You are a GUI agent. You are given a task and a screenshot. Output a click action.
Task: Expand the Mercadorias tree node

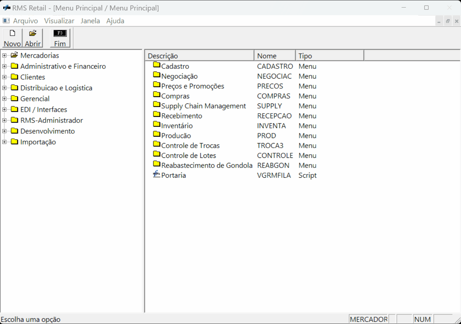click(x=4, y=56)
